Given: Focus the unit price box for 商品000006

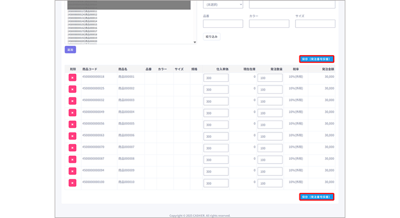Looking at the screenshot, I should pyautogui.click(x=216, y=137).
